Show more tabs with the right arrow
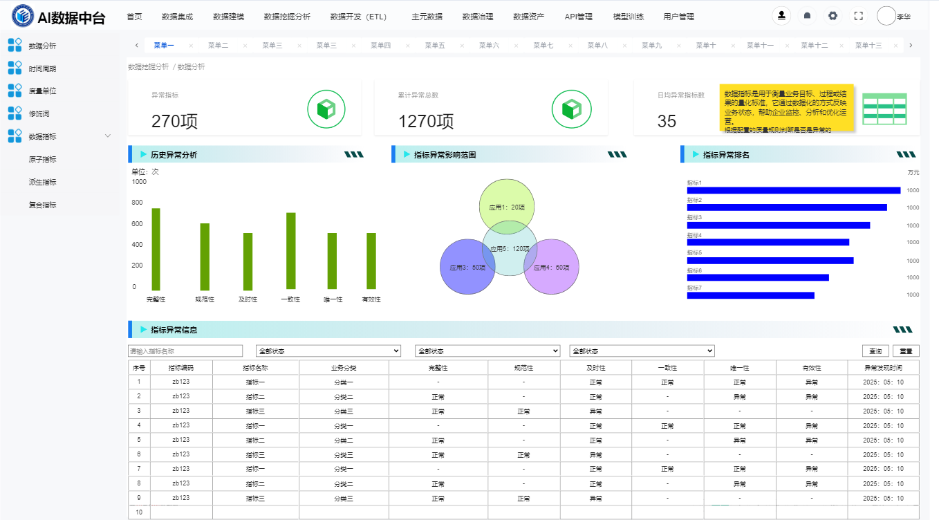Image resolution: width=939 pixels, height=520 pixels. 911,46
